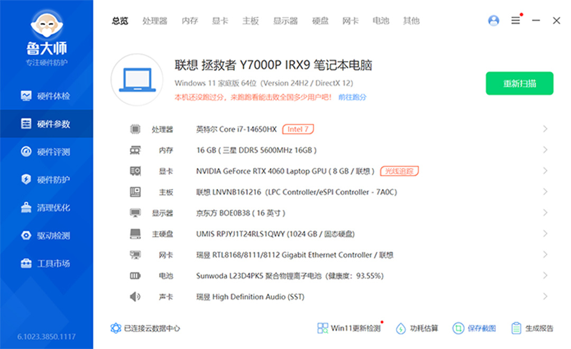This screenshot has height=349, width=571.
Task: Switch to the 硬盘 tab
Action: (320, 21)
